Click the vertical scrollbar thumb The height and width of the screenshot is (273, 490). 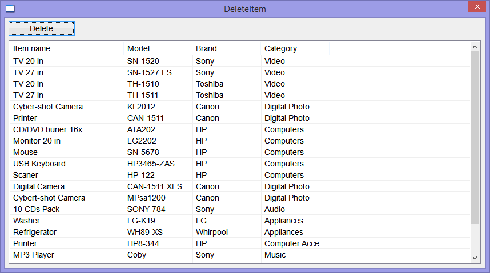[x=475, y=137]
